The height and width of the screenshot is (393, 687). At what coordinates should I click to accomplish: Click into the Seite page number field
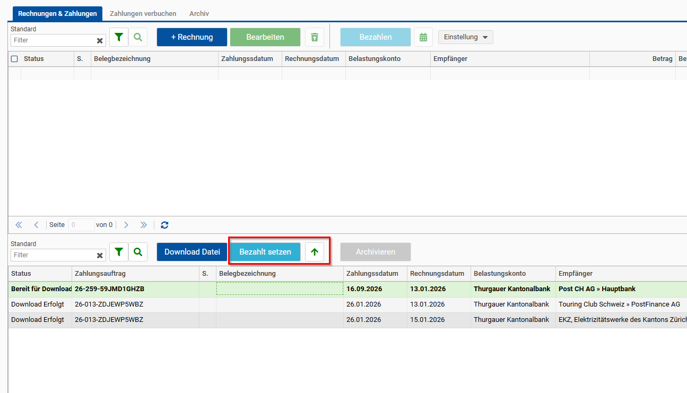coord(81,225)
